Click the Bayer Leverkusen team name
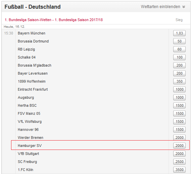This screenshot has width=192, height=174. [33, 73]
